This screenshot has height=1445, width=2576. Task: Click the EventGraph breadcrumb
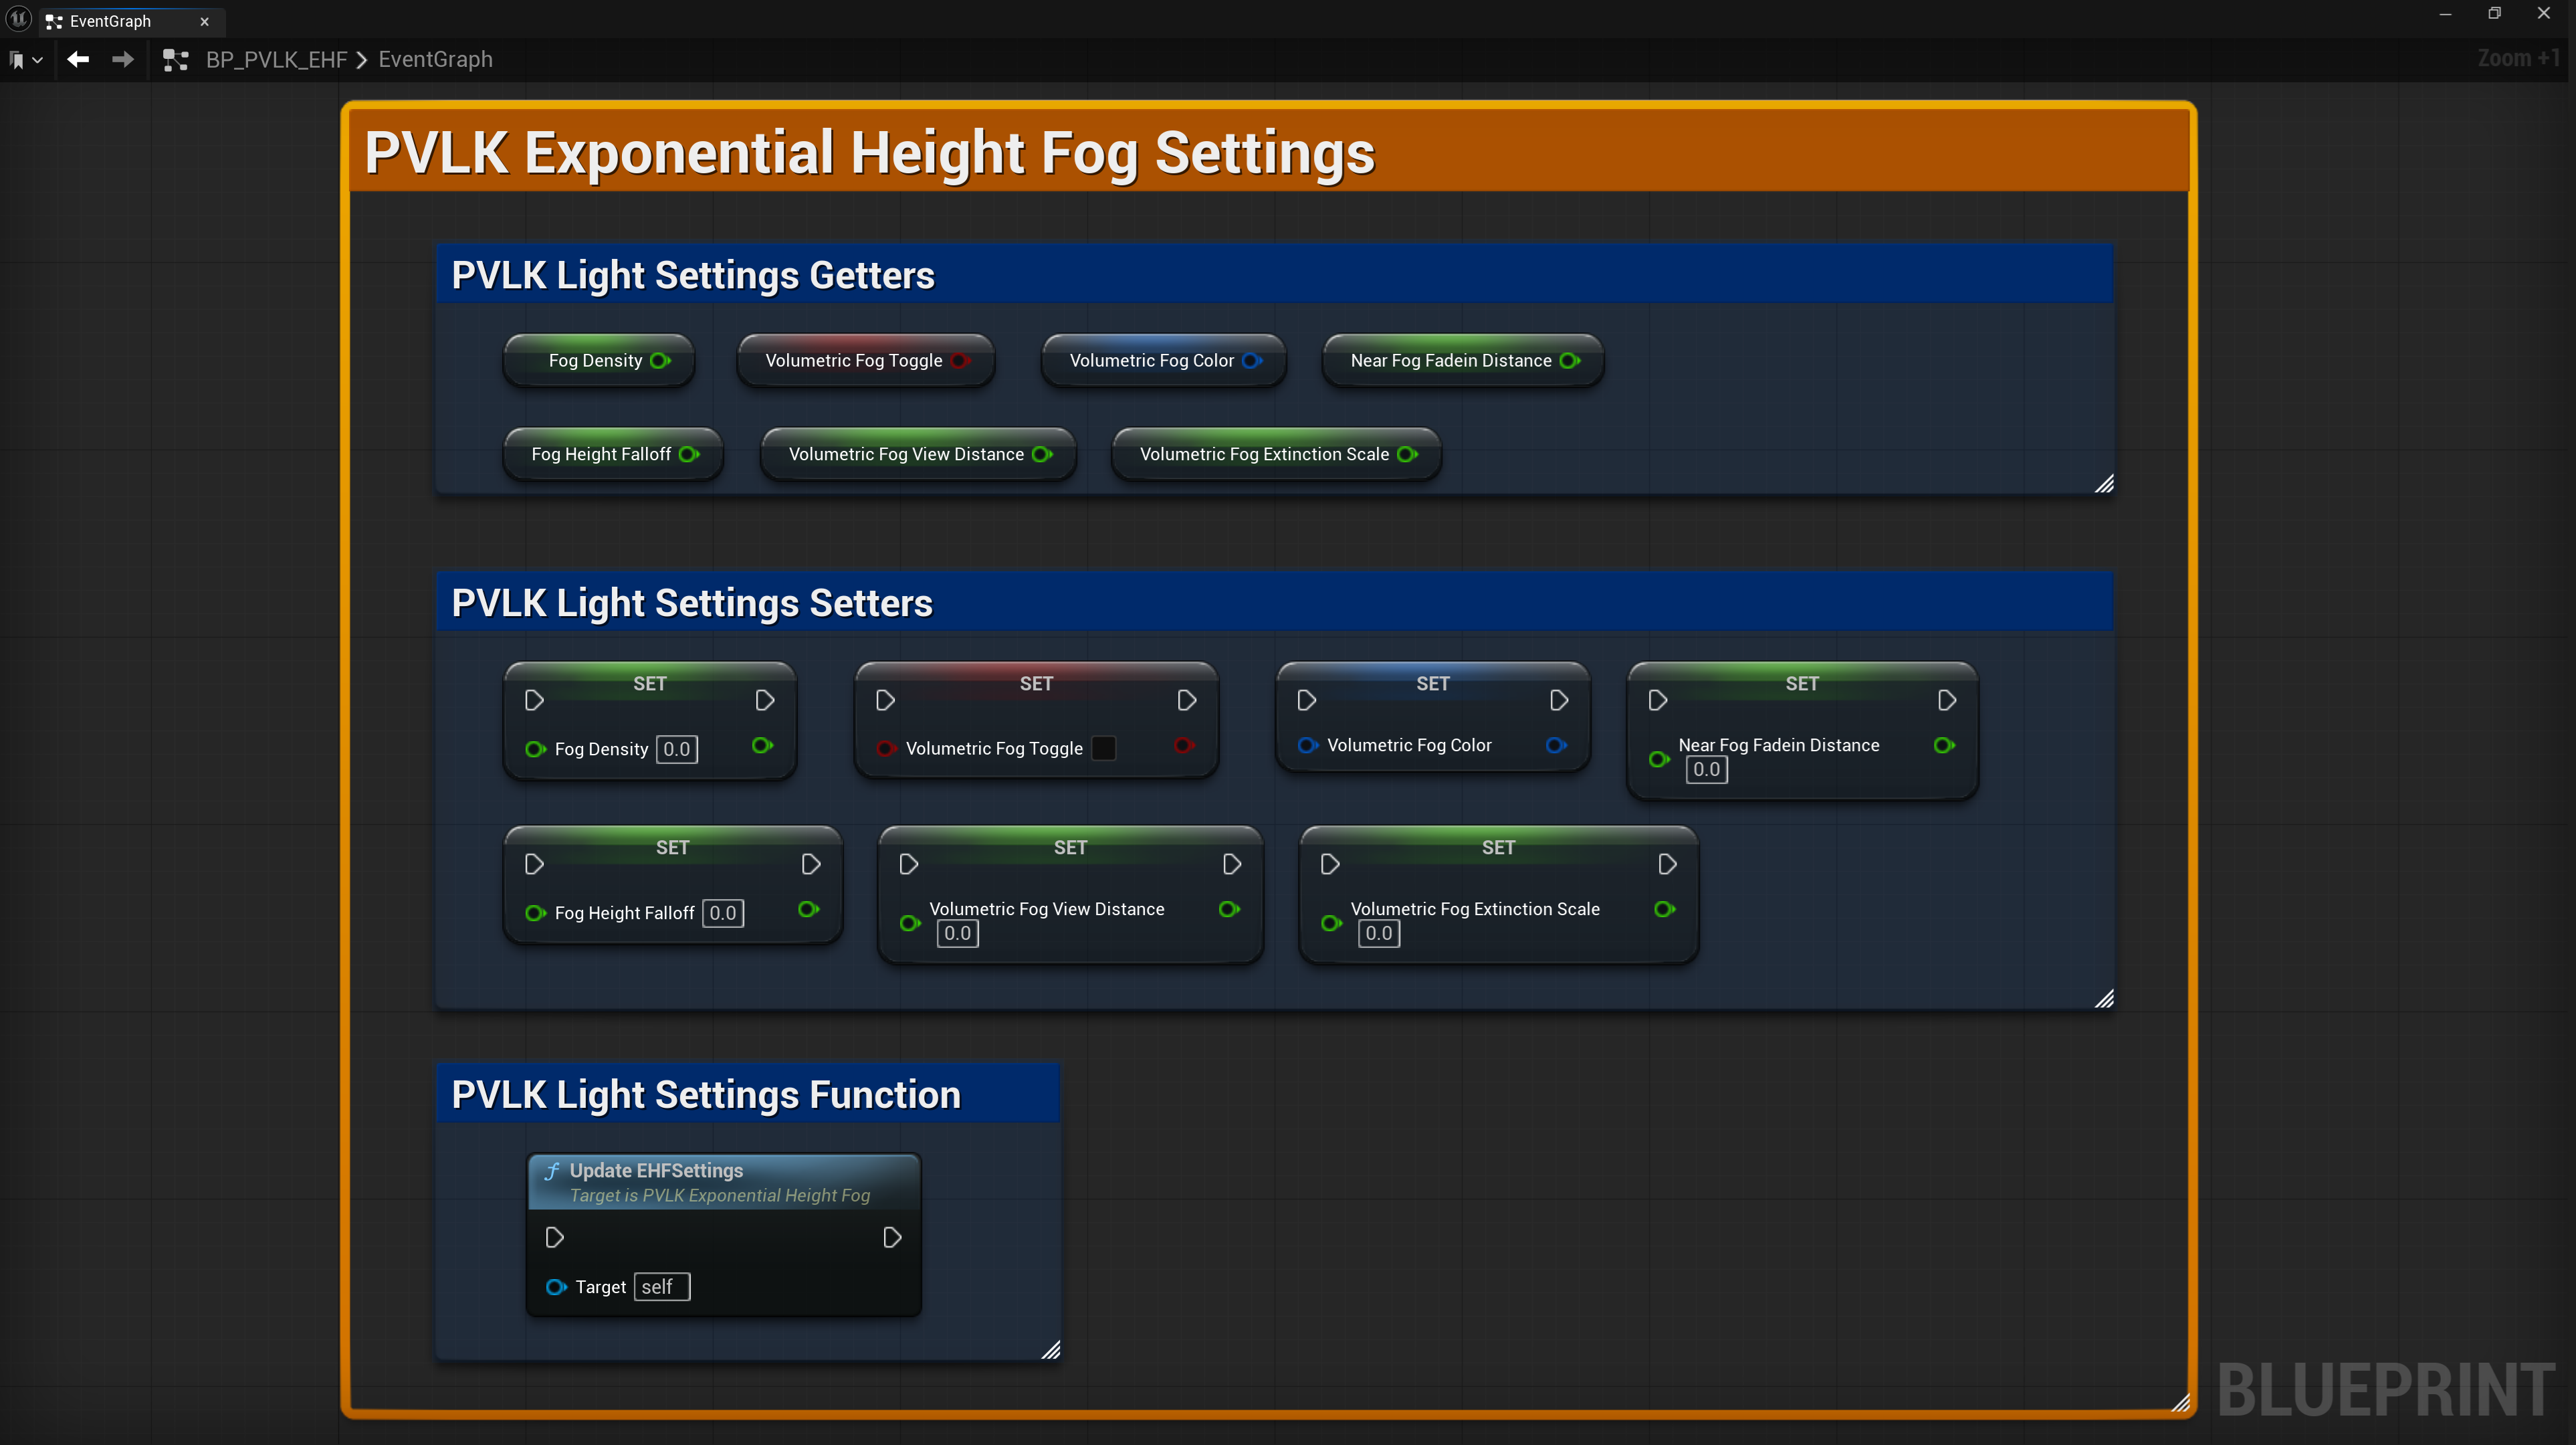435,60
